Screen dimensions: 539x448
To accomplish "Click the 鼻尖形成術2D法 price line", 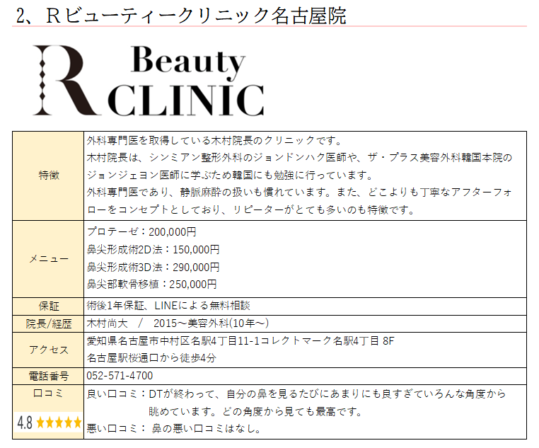I will (x=153, y=249).
